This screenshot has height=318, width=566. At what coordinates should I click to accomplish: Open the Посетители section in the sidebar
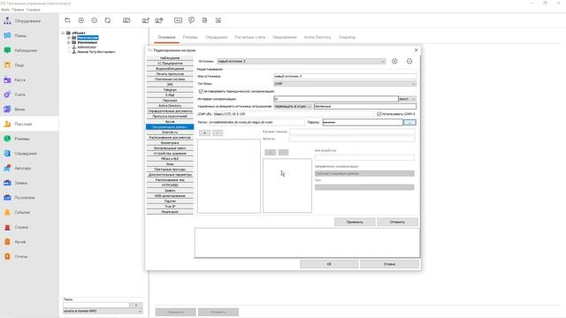tap(25, 198)
